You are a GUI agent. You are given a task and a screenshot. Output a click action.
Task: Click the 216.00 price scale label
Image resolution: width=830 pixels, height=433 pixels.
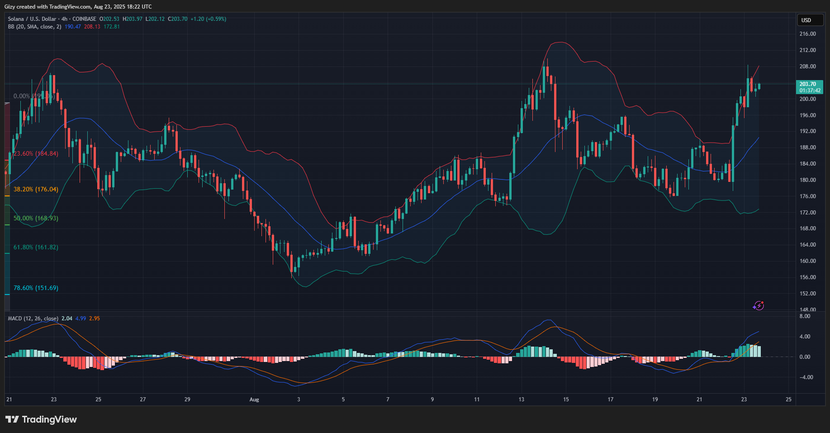807,34
